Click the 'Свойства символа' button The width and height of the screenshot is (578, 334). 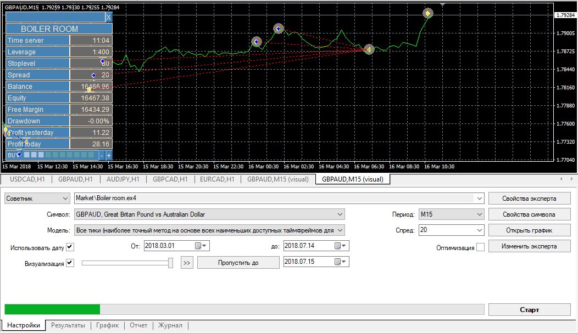click(x=529, y=214)
